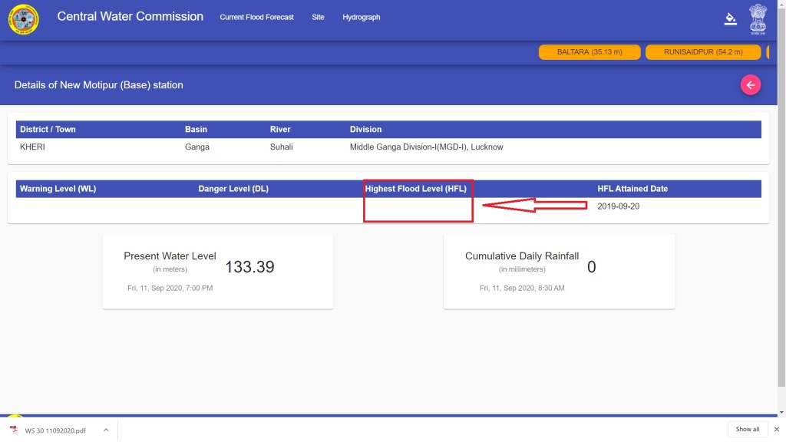The image size is (786, 442).
Task: Click the Present Water Level card
Action: coord(217,271)
